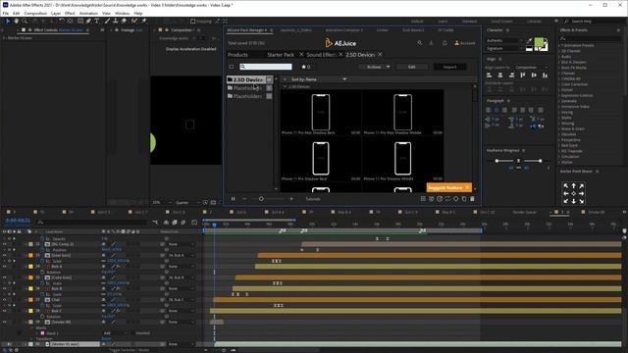Image resolution: width=628 pixels, height=353 pixels.
Task: Open the Window menu
Action: (122, 13)
